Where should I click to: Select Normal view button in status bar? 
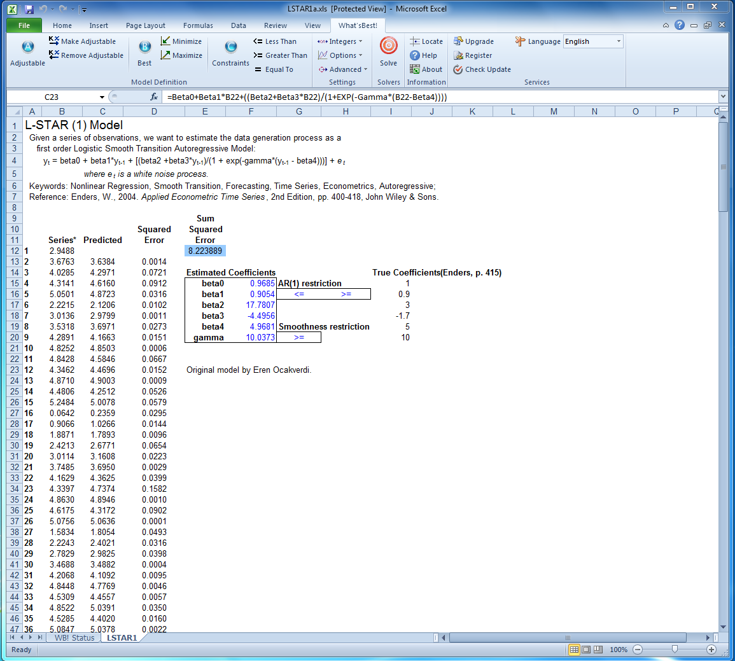(574, 650)
